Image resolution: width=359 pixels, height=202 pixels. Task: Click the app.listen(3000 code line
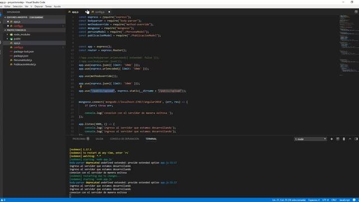coord(96,124)
